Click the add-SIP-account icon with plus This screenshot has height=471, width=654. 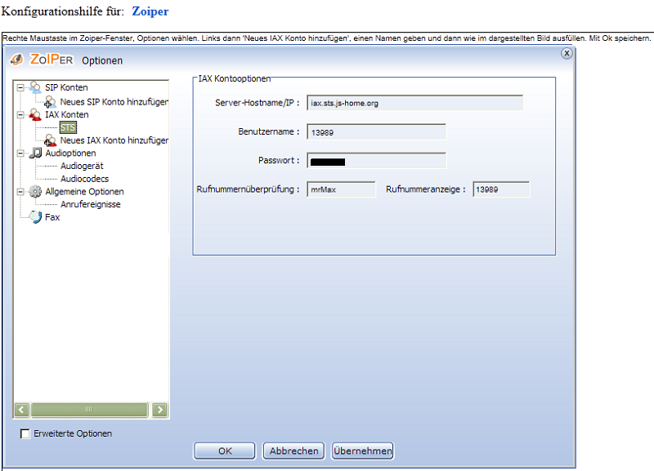pyautogui.click(x=51, y=102)
